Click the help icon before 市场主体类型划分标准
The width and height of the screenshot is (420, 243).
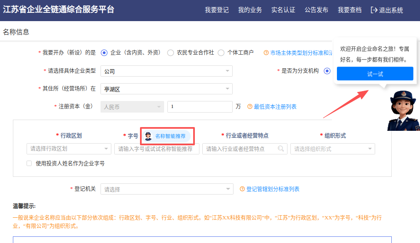[x=266, y=53]
